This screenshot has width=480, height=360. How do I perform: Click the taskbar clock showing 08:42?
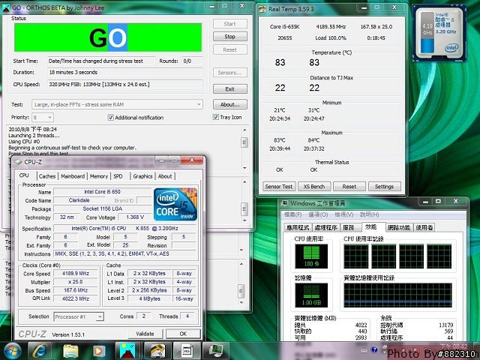coord(454,346)
